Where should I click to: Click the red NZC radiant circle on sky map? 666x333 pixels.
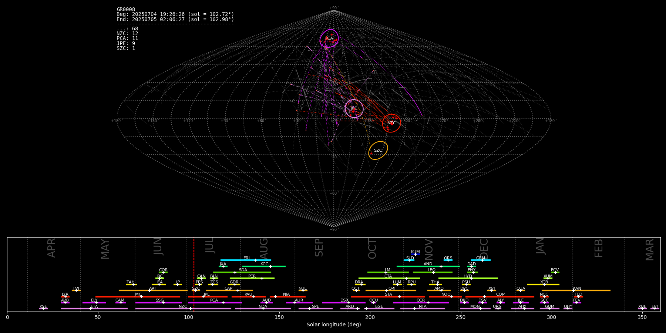point(391,123)
